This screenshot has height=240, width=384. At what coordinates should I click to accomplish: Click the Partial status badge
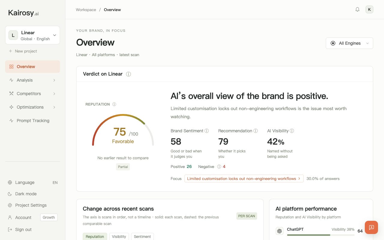point(123,167)
